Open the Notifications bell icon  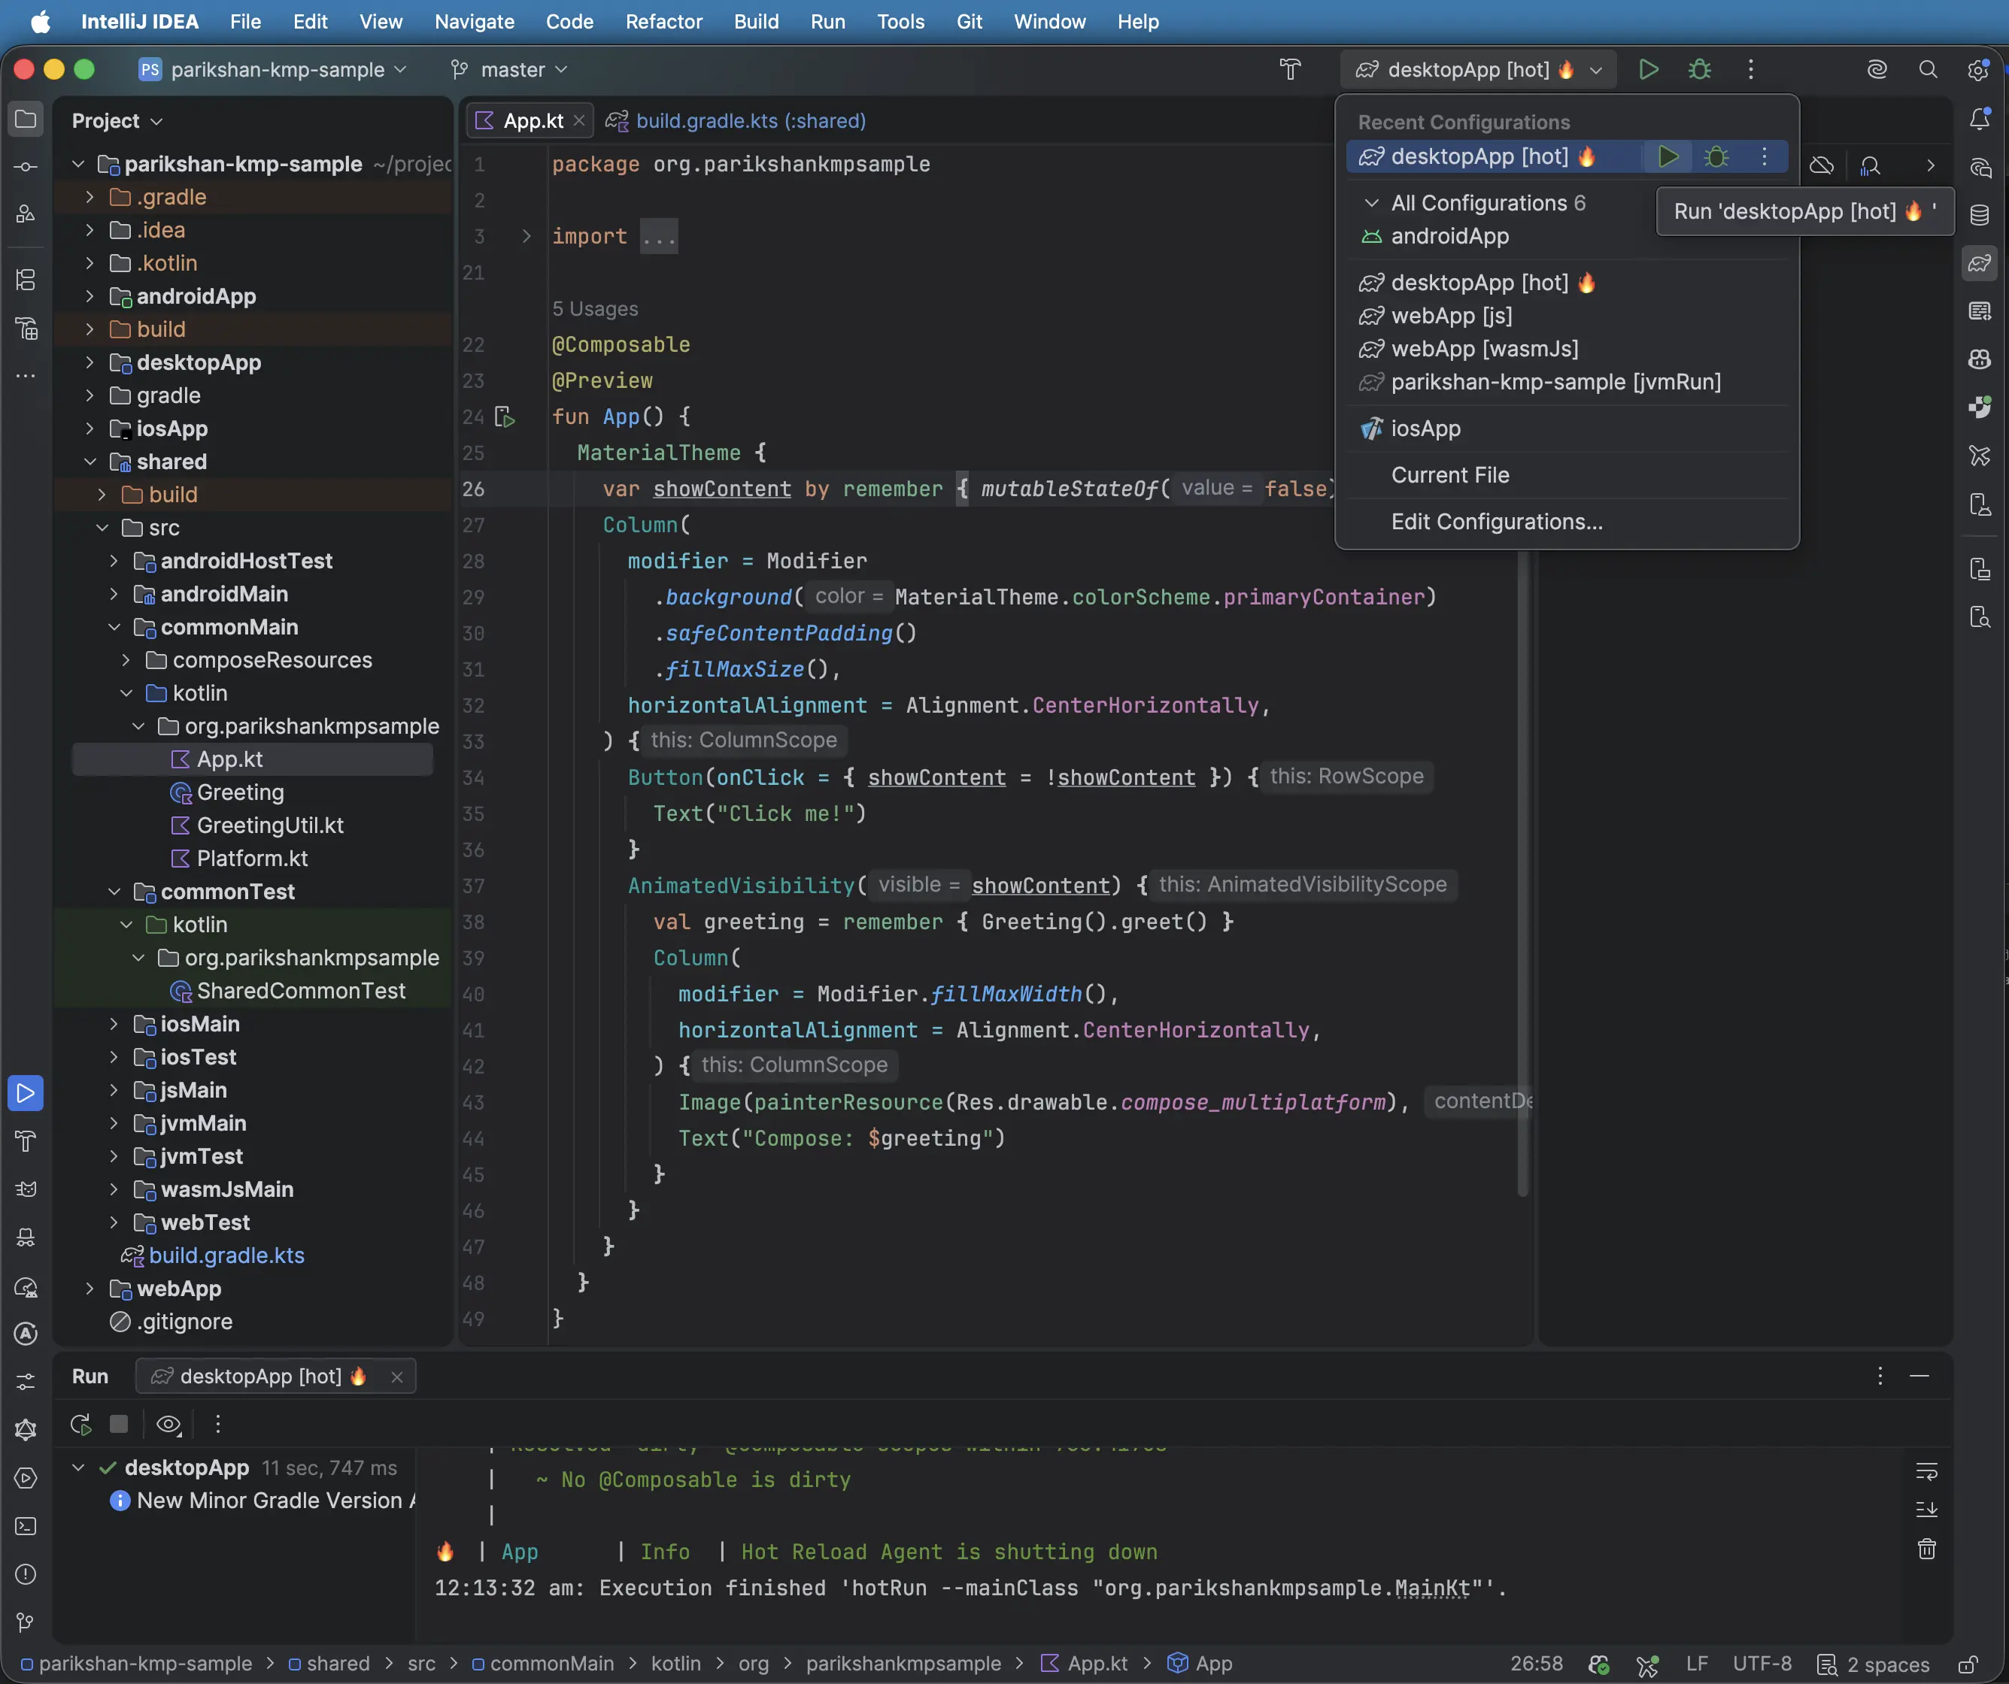point(1980,120)
